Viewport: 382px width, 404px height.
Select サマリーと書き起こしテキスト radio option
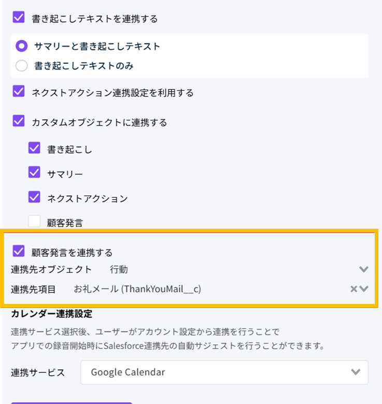coord(22,46)
